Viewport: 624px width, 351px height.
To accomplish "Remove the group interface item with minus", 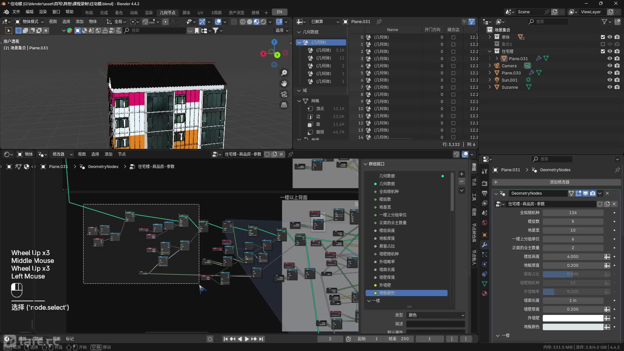I will click(x=461, y=181).
